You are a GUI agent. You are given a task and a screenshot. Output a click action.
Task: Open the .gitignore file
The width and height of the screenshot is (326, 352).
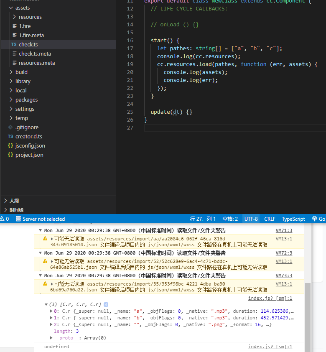(27, 127)
